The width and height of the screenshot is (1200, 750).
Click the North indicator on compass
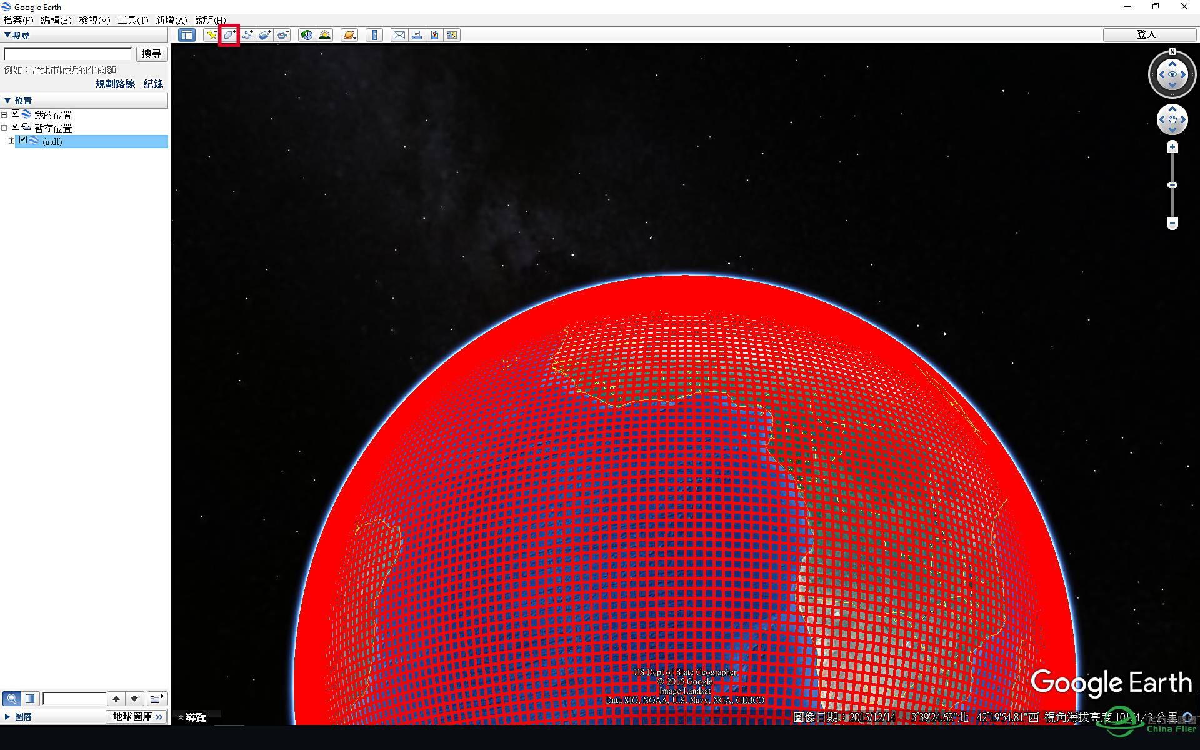[x=1172, y=52]
